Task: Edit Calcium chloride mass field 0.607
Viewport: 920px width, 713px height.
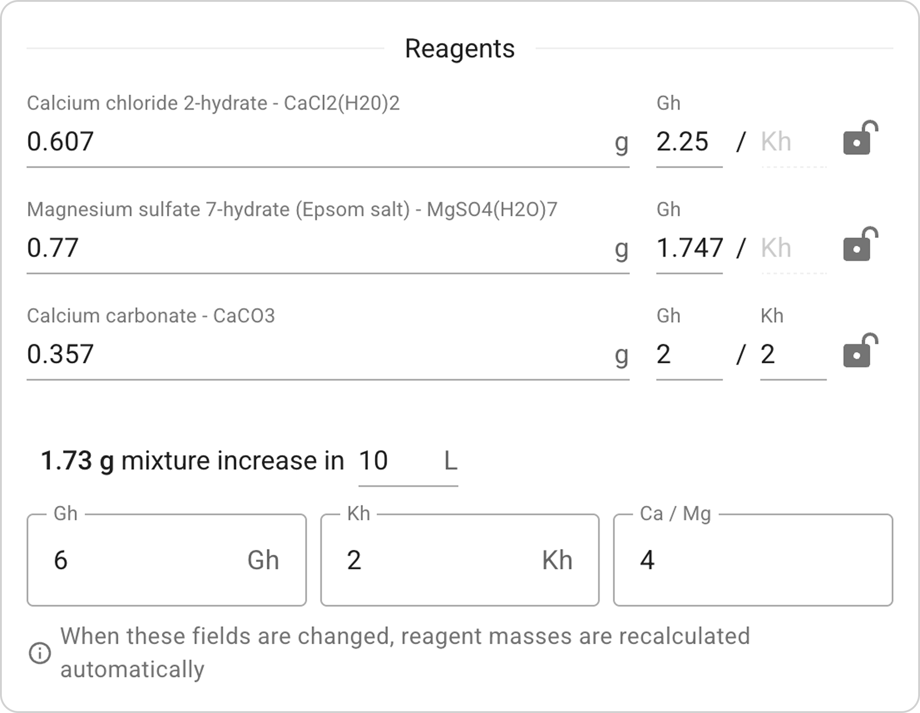Action: pyautogui.click(x=317, y=141)
